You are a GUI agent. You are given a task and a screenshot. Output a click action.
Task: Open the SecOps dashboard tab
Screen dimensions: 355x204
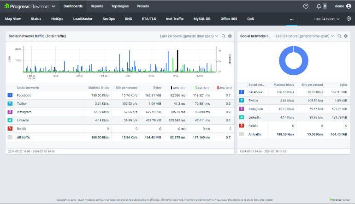point(109,19)
